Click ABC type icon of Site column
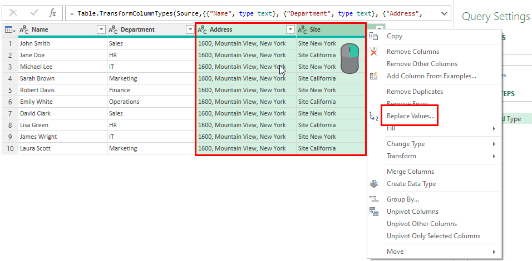 pyautogui.click(x=302, y=30)
